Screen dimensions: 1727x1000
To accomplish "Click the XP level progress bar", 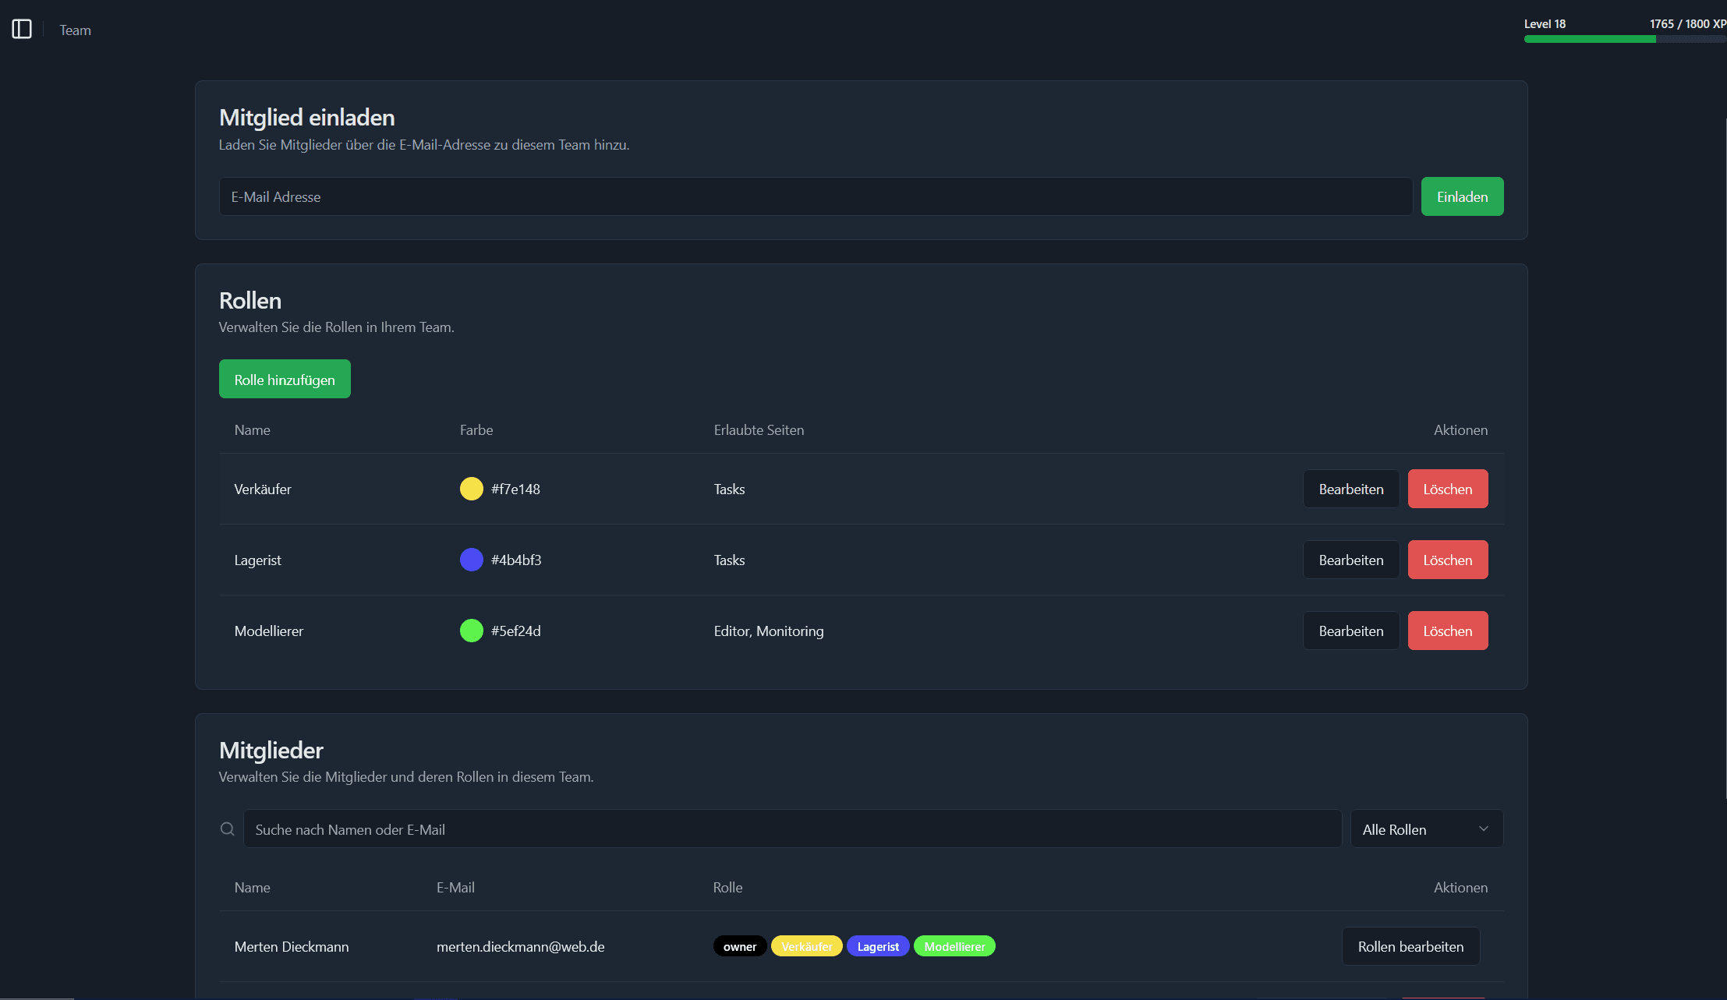I will [1625, 39].
